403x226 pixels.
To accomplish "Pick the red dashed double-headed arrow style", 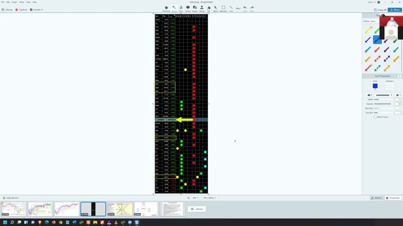I will coord(377,59).
